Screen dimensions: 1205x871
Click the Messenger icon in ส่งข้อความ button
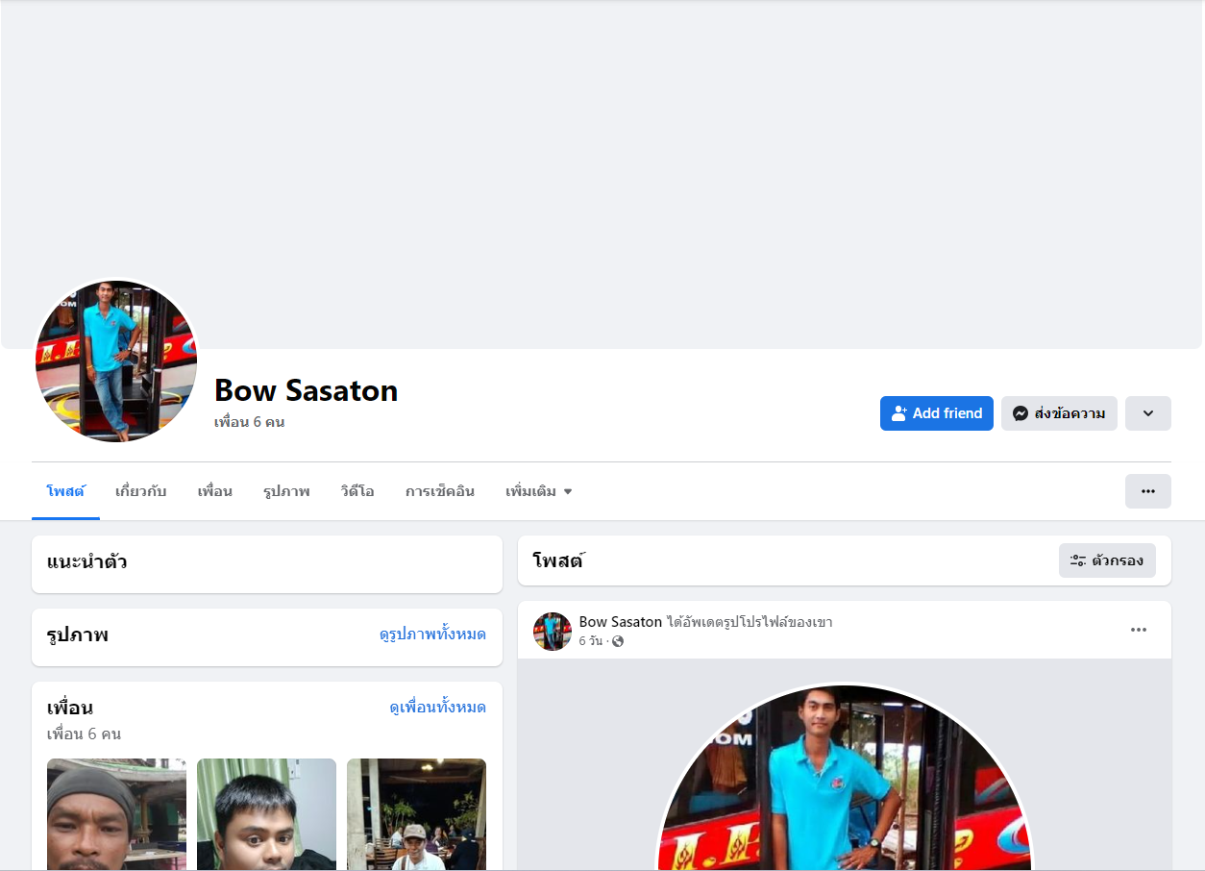[x=1021, y=413]
